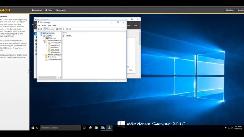Viewport: 244px width, 137px height.
Task: Expand the Global Logs node
Action: (44, 38)
